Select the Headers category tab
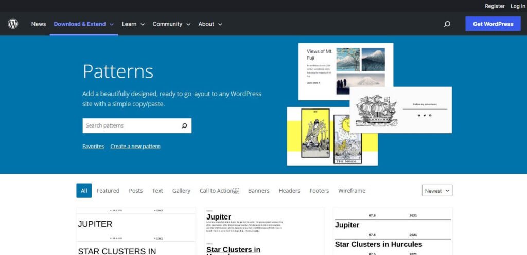527x255 pixels. (x=289, y=191)
